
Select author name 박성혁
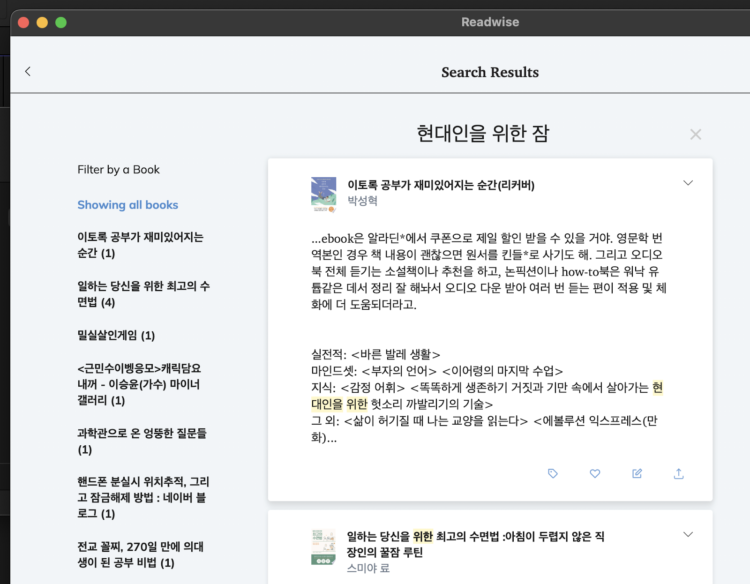coord(362,201)
